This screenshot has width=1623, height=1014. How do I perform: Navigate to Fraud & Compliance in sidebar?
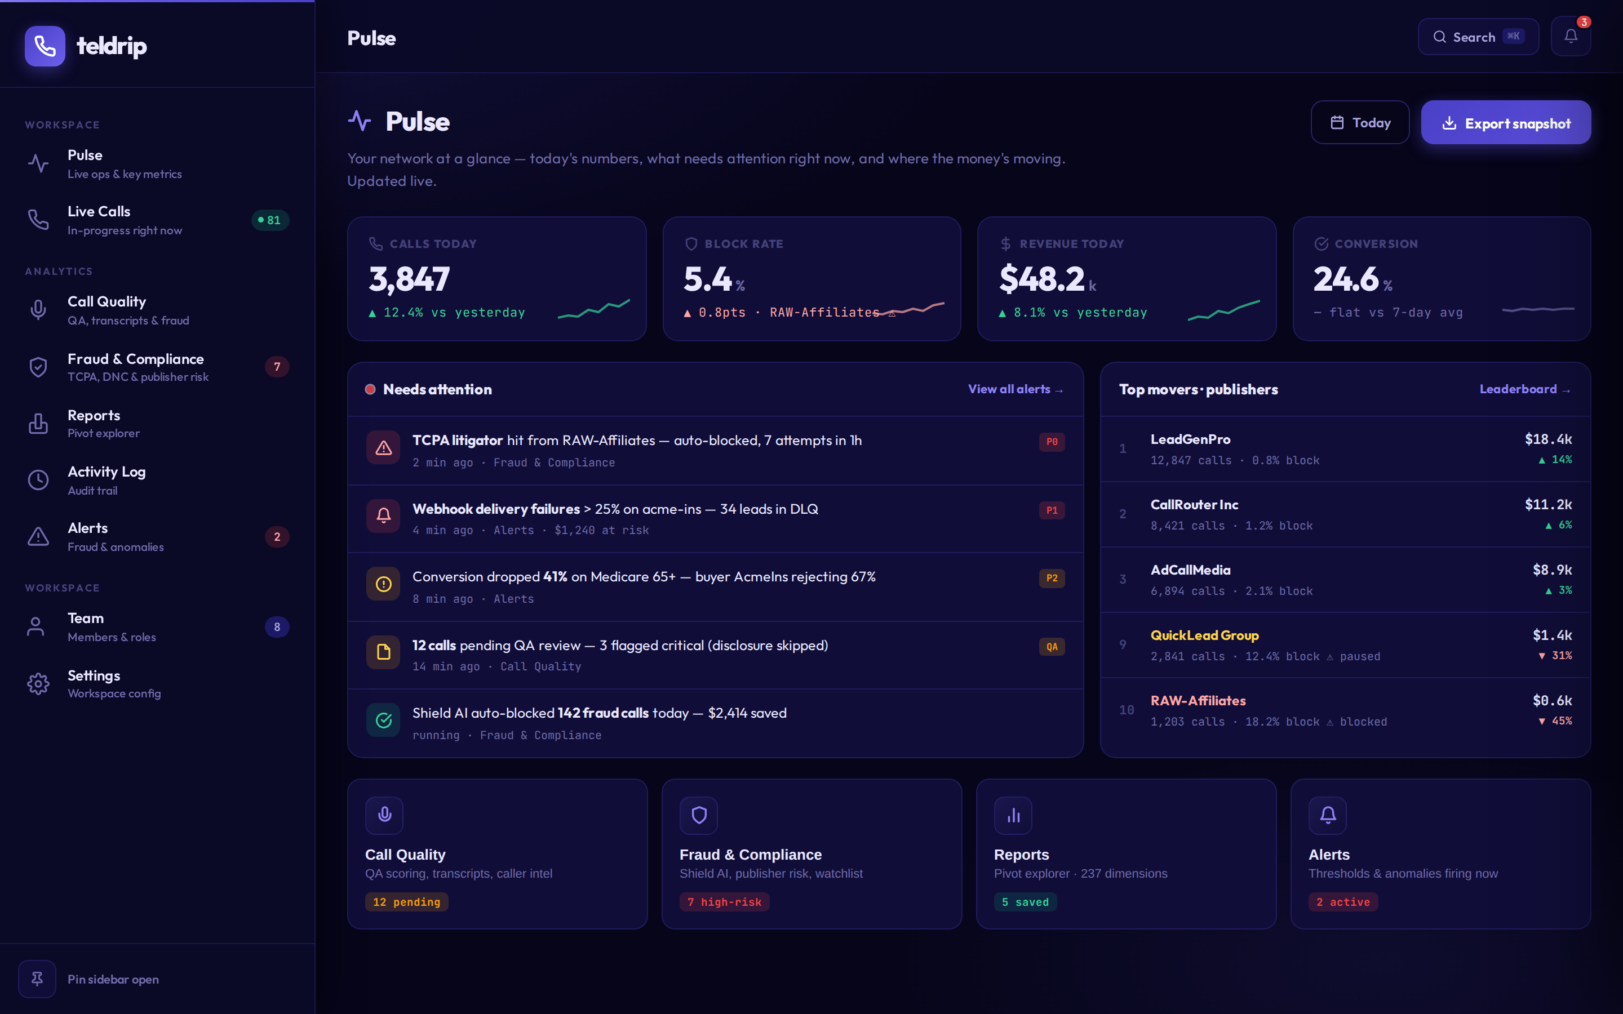[x=158, y=367]
